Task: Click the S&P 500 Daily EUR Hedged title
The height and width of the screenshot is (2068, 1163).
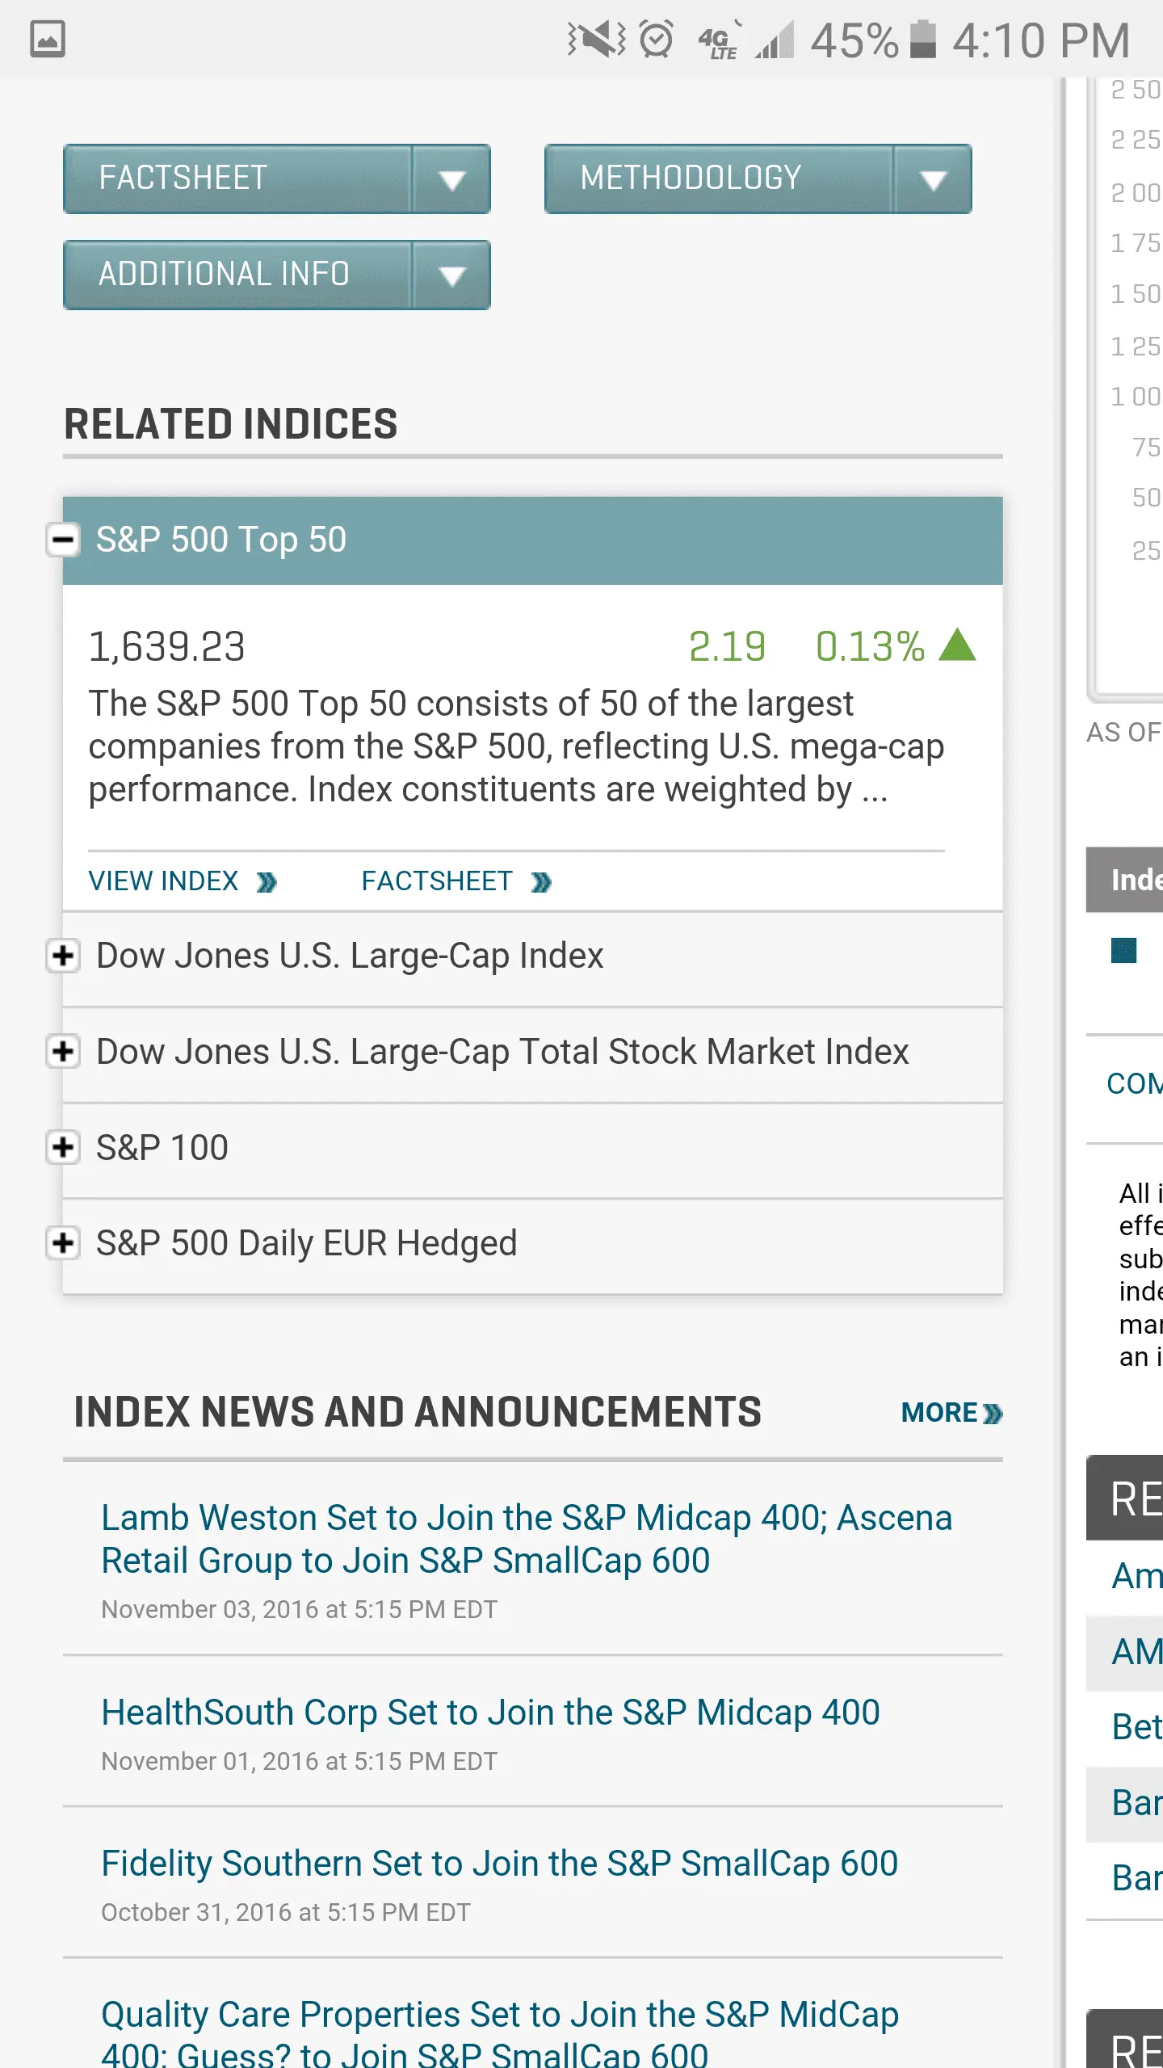Action: coord(307,1244)
